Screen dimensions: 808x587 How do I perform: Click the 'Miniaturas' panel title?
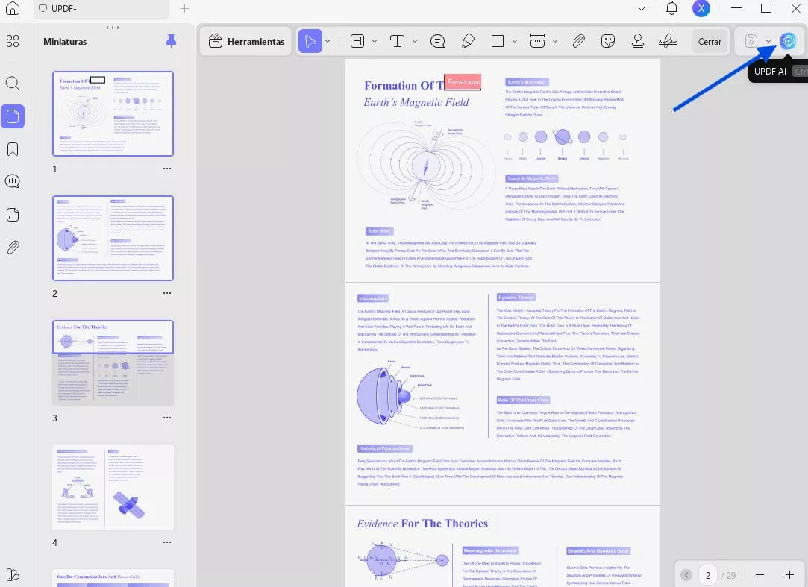point(65,42)
